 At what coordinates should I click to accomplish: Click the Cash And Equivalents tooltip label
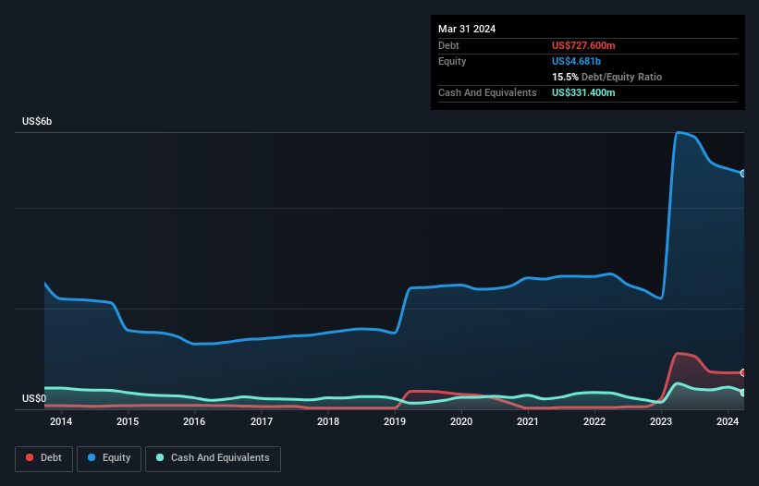pos(487,92)
